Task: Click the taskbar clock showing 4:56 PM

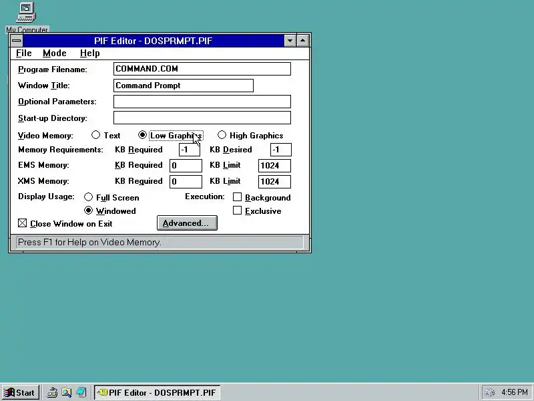Action: 514,392
